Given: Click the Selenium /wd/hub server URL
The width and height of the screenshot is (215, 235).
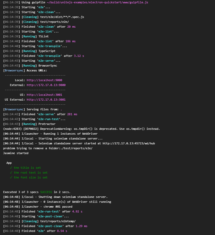Looking at the screenshot, I should pyautogui.click(x=129, y=143).
